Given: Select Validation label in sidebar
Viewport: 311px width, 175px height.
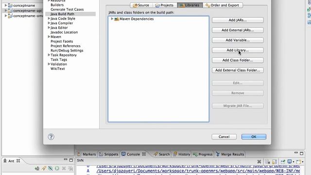Looking at the screenshot, I should 59,64.
